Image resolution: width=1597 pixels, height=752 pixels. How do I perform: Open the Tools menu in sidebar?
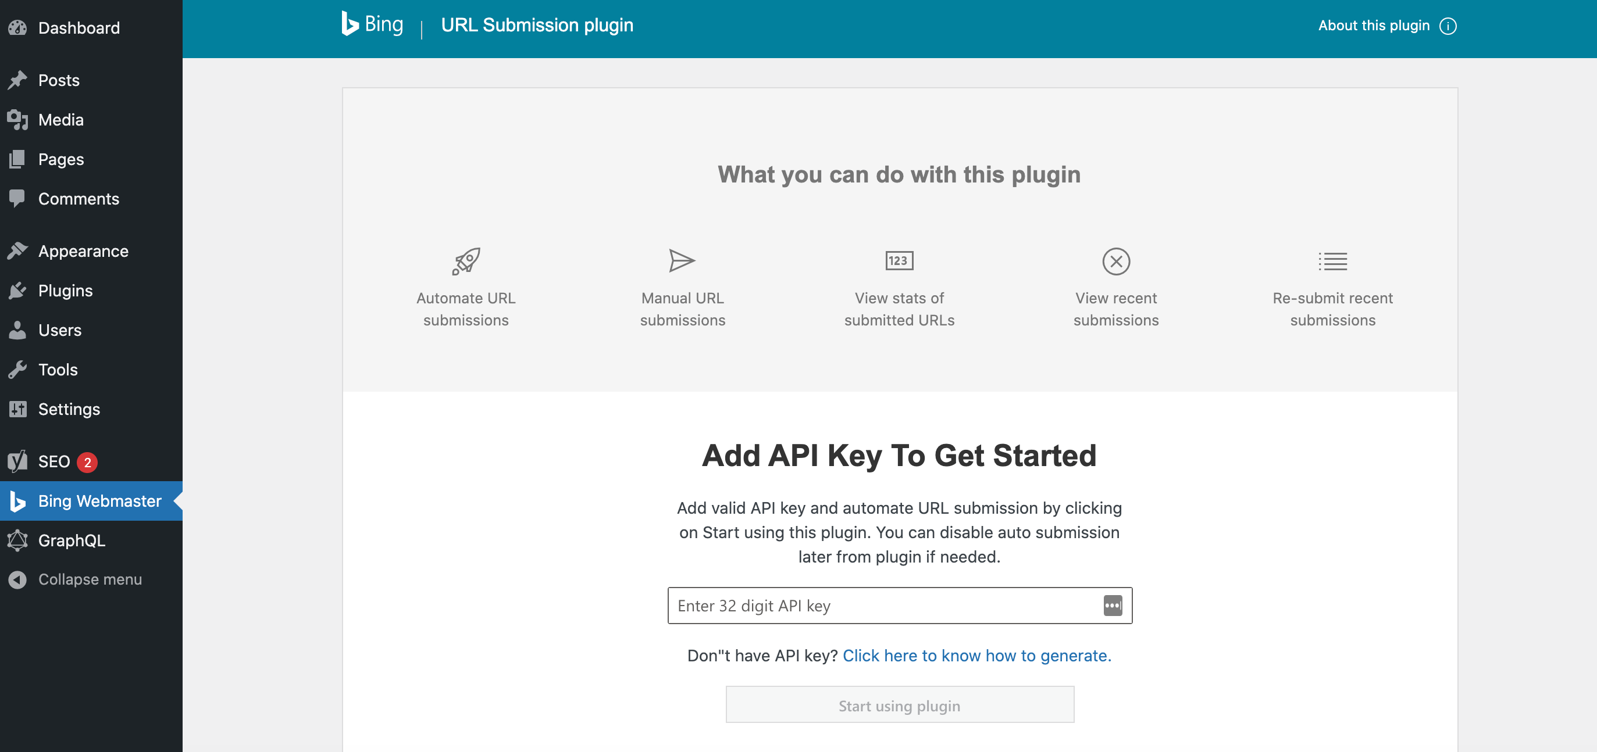pyautogui.click(x=57, y=368)
